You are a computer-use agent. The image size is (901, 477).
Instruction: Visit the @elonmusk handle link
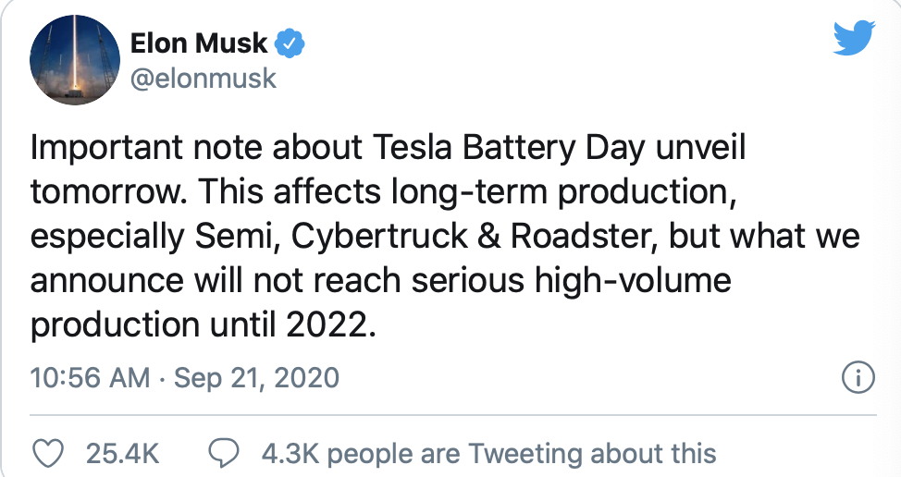204,78
